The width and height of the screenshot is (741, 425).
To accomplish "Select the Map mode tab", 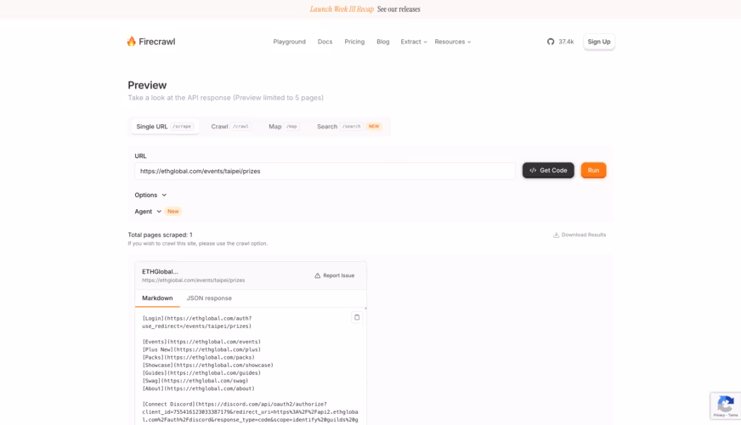I will tap(283, 127).
